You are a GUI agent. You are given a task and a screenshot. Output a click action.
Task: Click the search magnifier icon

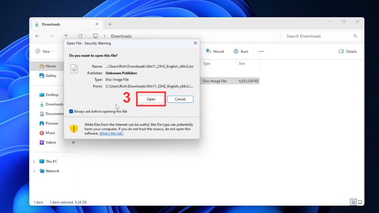point(355,36)
